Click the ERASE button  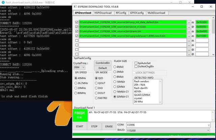[x=109, y=127]
